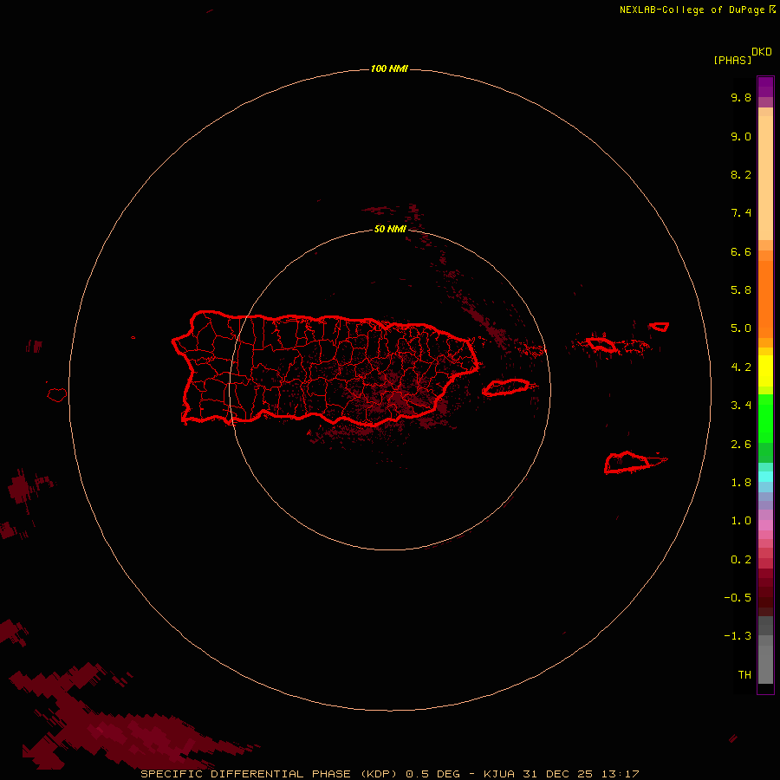Click the TH threshold label on scale
Viewport: 780px width, 780px height.
point(744,675)
